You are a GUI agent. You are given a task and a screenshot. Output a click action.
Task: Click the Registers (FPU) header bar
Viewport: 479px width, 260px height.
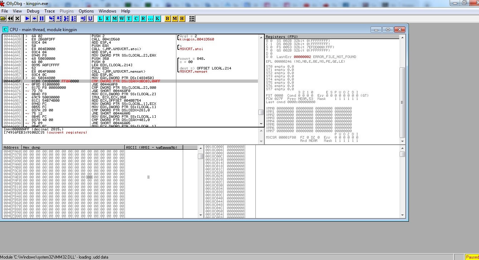332,37
